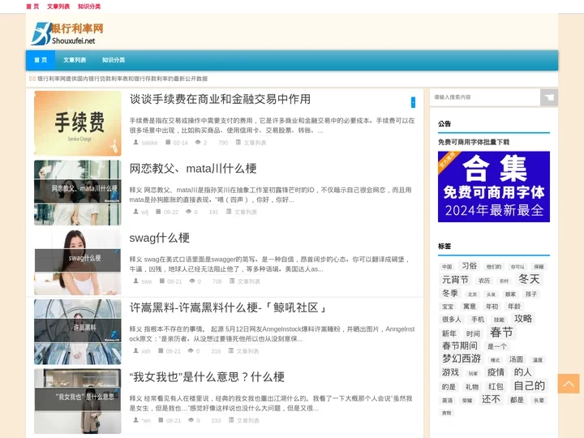Click tag 汤圆
Viewport: 584px width, 438px height.
(516, 359)
